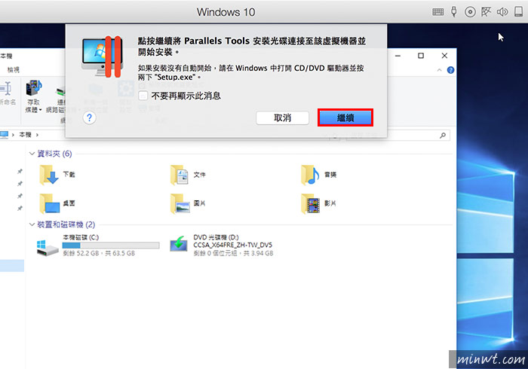This screenshot has height=369, width=528.
Task: Open the 檢視 ribbon tab
Action: [x=14, y=69]
